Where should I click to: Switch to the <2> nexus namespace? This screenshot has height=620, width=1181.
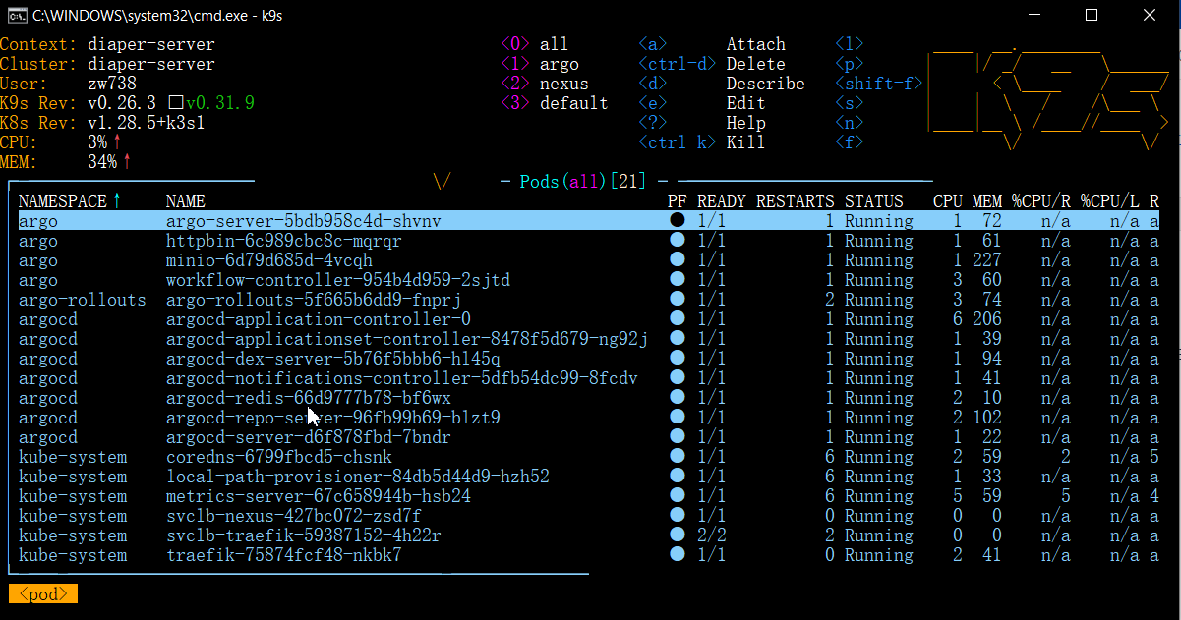[x=545, y=84]
